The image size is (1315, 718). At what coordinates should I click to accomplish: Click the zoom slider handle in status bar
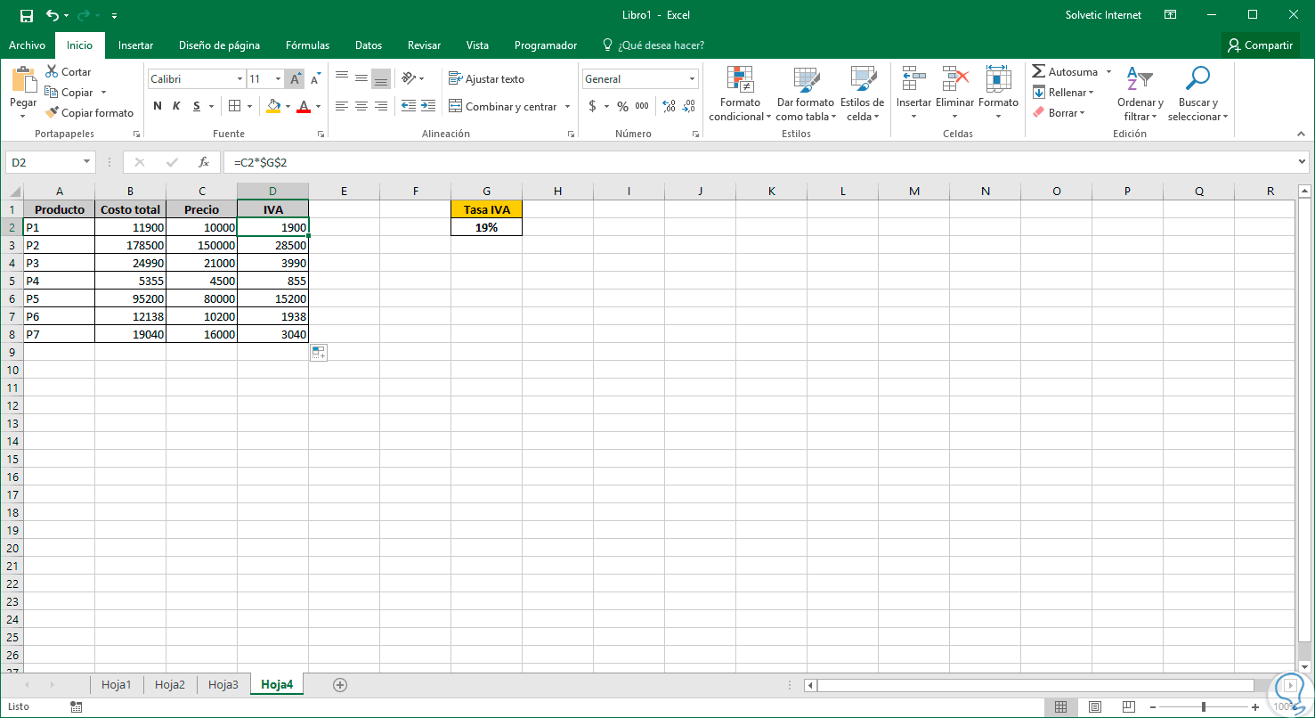click(1204, 706)
